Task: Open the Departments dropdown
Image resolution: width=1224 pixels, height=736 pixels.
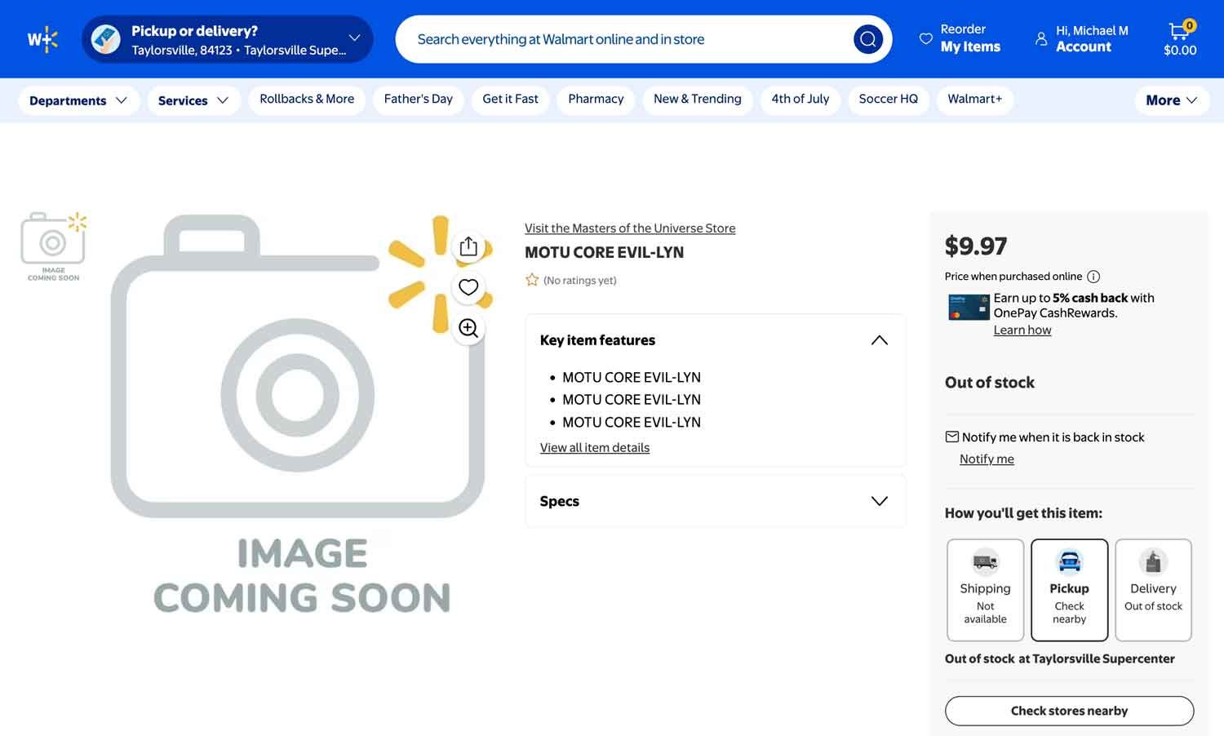Action: pyautogui.click(x=78, y=100)
